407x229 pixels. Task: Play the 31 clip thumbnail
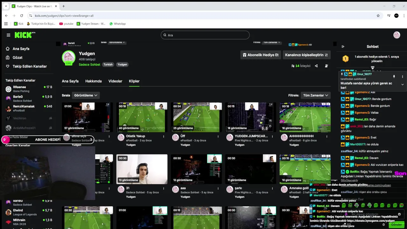pos(142,169)
